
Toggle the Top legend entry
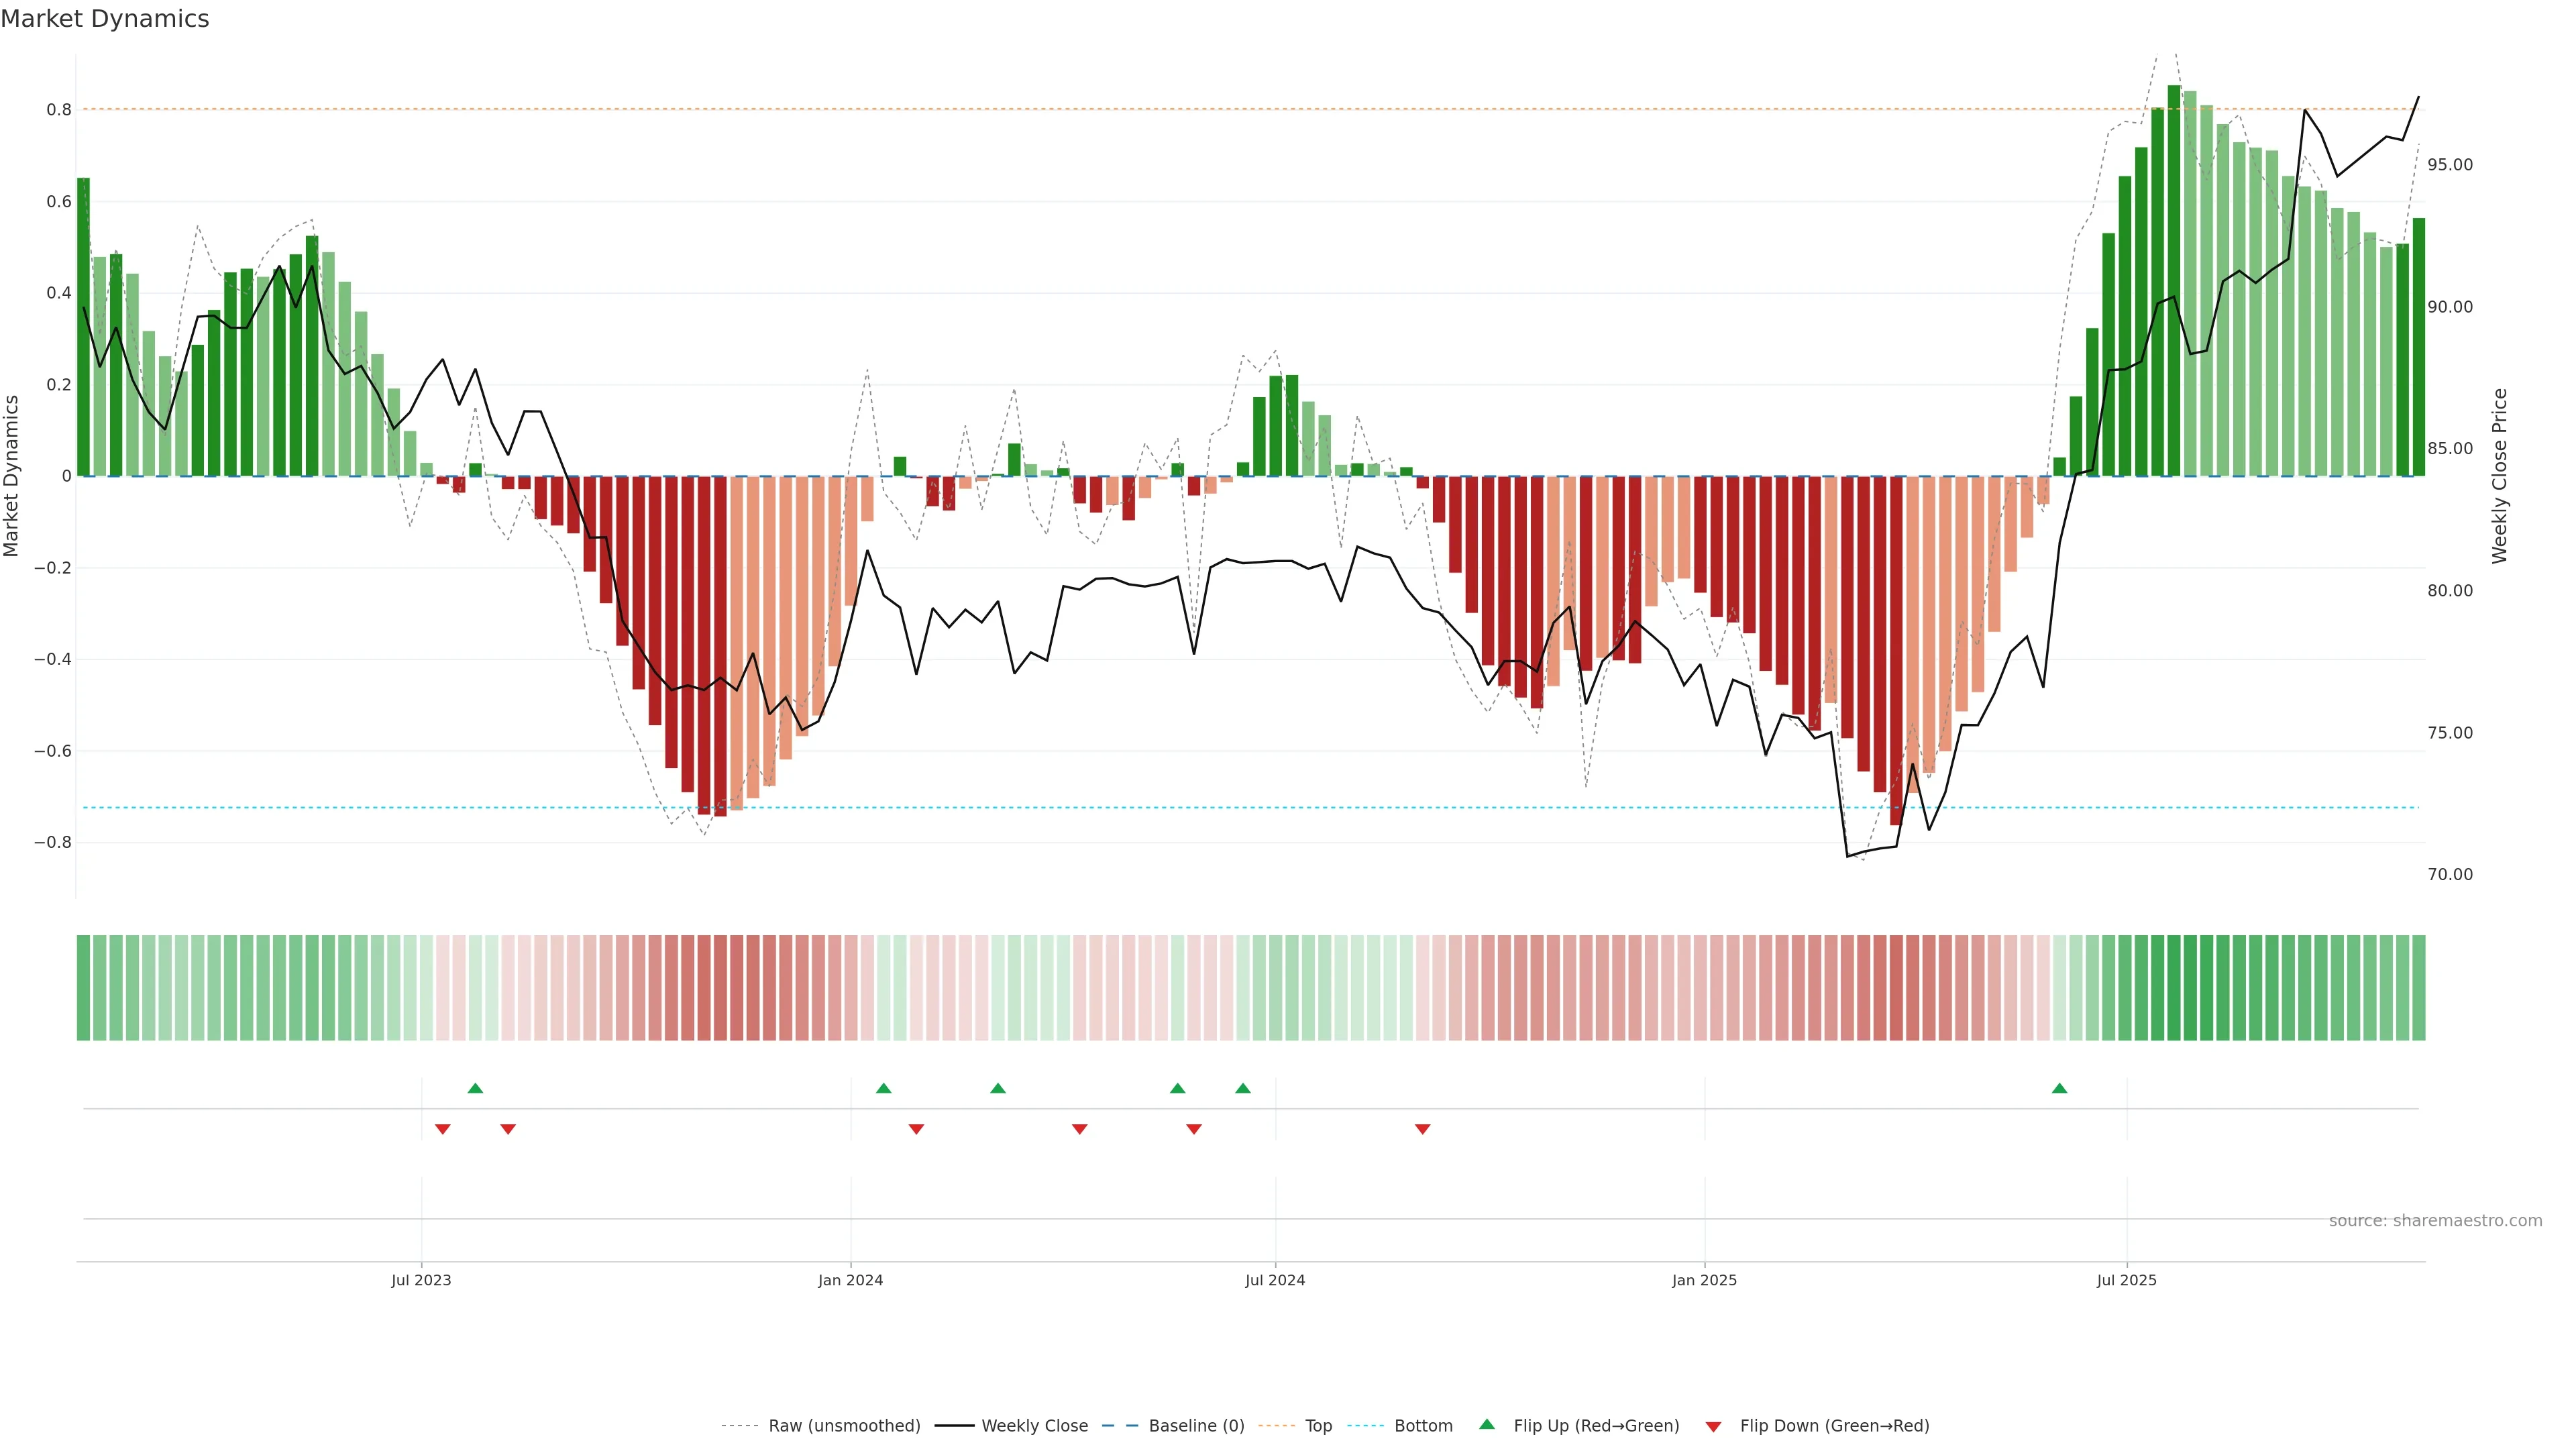1318,1425
